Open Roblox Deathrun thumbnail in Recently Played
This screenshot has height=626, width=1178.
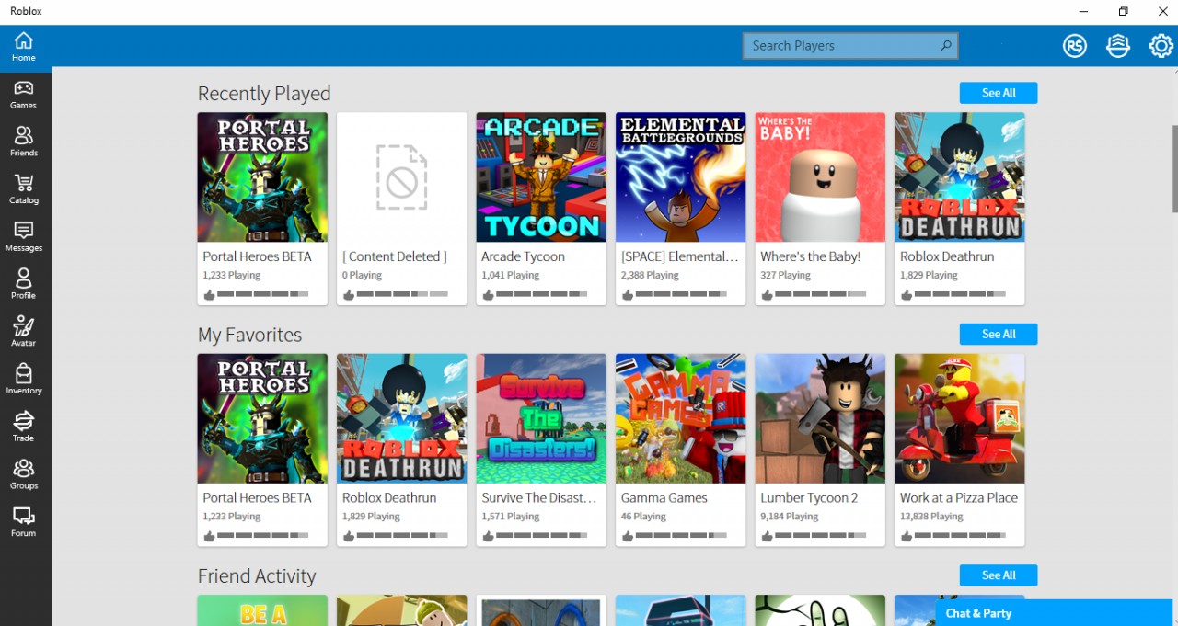959,177
